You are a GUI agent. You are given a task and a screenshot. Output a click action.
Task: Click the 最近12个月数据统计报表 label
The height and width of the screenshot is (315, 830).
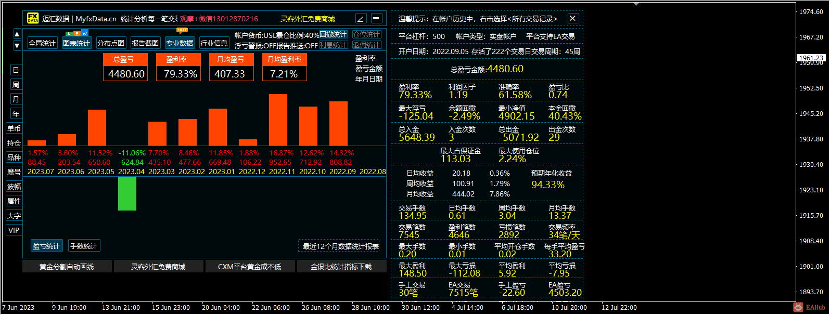click(341, 246)
